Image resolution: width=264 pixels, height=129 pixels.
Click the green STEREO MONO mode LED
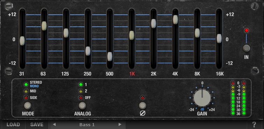pyautogui.click(x=26, y=84)
